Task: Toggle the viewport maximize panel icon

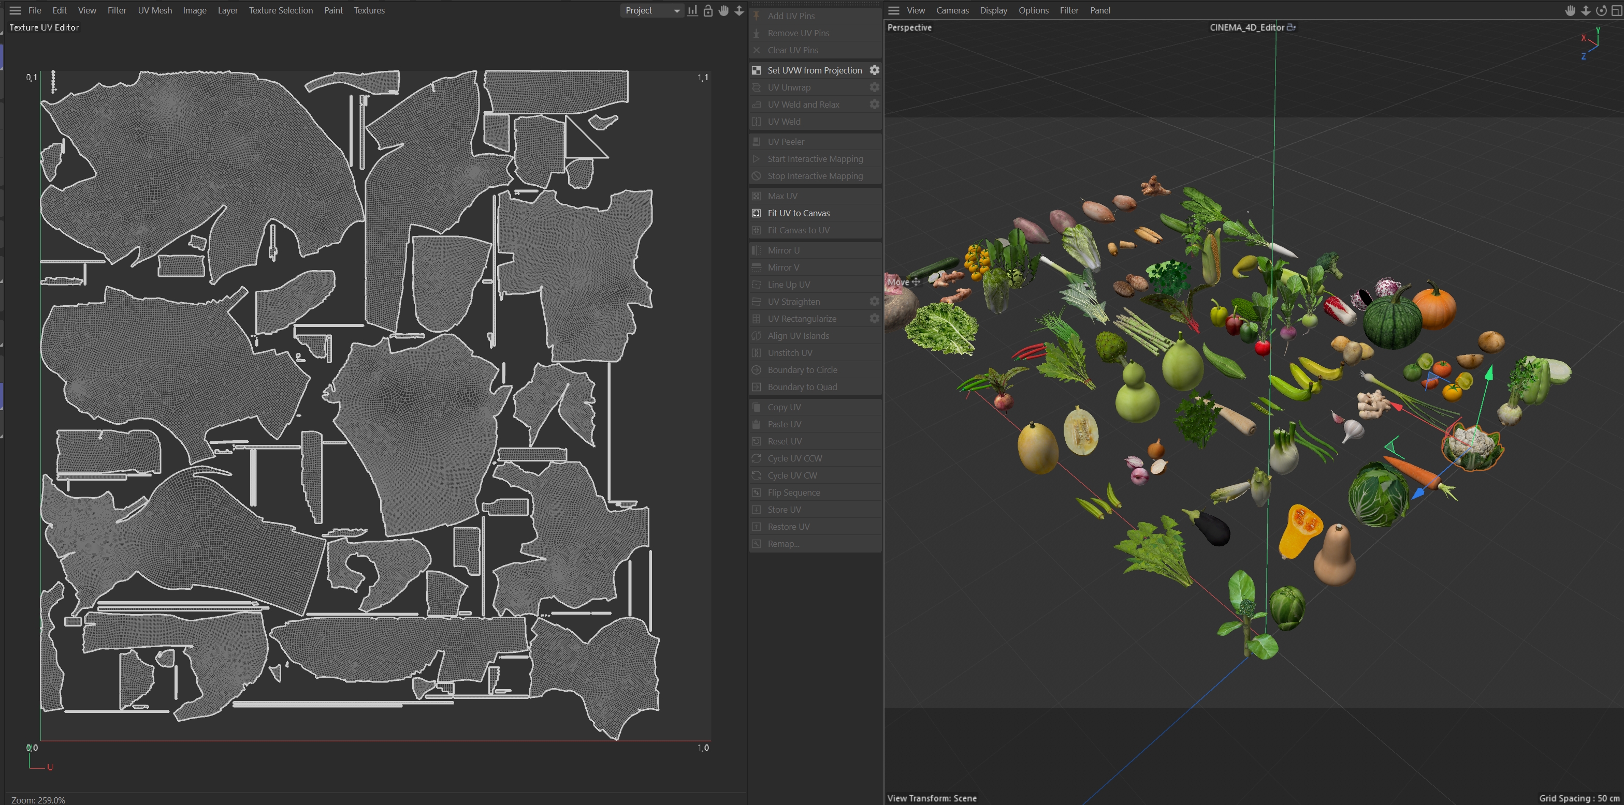Action: 1616,10
